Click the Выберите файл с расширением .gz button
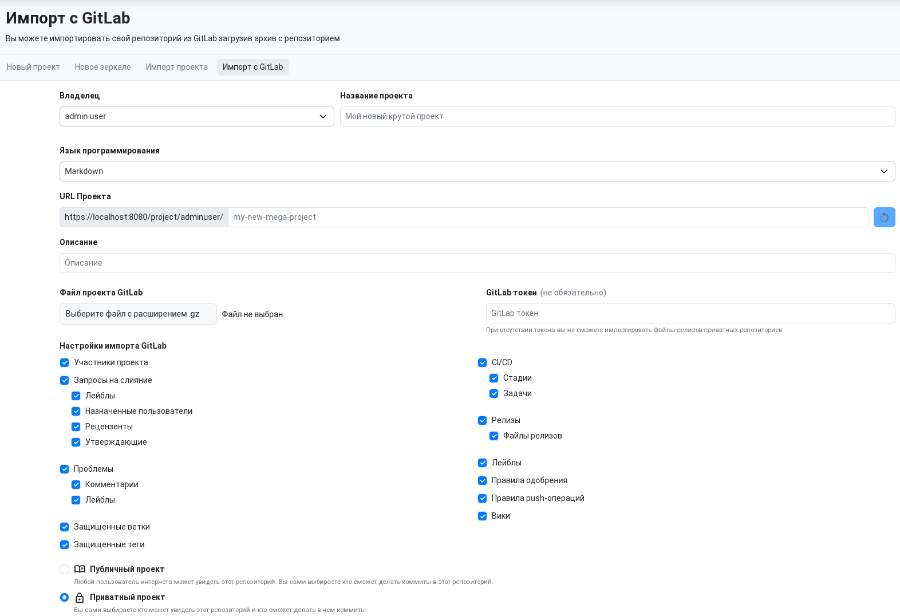This screenshot has height=616, width=900. 138,314
